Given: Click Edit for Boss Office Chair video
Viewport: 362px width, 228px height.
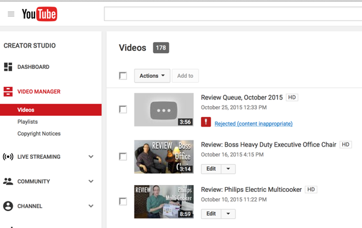Looking at the screenshot, I should coord(211,169).
